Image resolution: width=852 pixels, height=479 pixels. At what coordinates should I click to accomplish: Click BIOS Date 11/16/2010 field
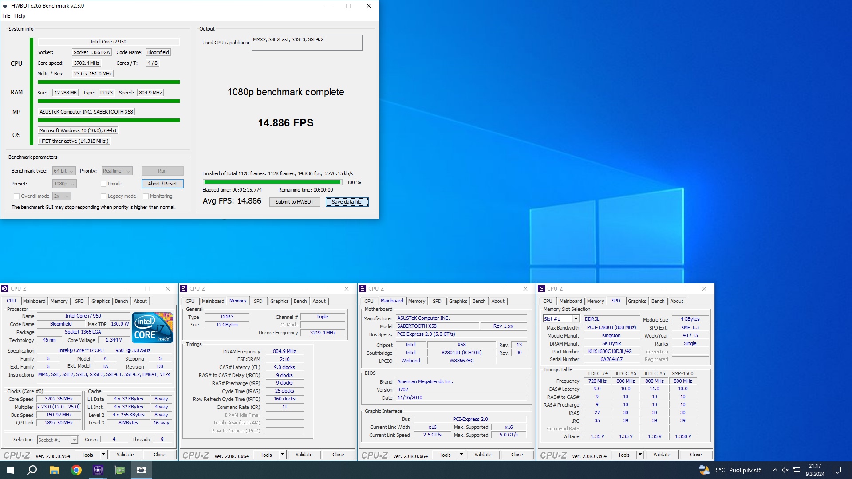(x=461, y=397)
